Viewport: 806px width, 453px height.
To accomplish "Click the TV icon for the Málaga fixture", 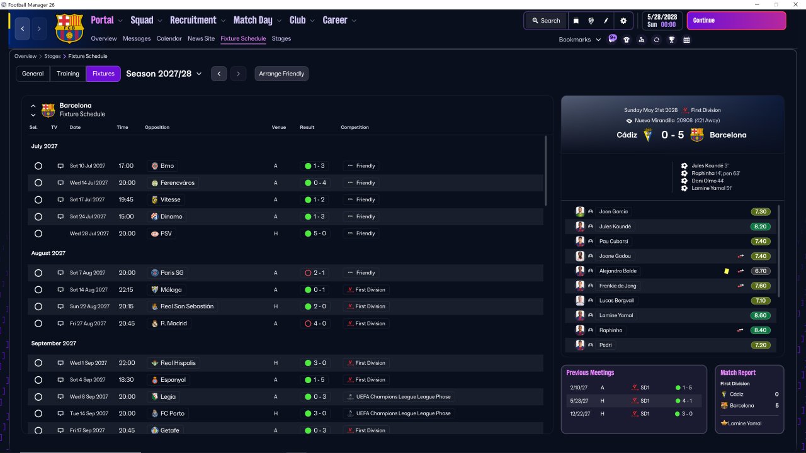I will pyautogui.click(x=60, y=290).
